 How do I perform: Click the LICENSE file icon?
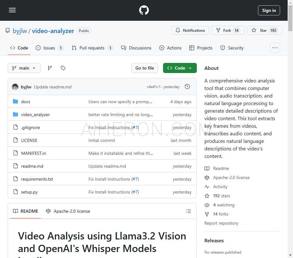click(x=15, y=140)
